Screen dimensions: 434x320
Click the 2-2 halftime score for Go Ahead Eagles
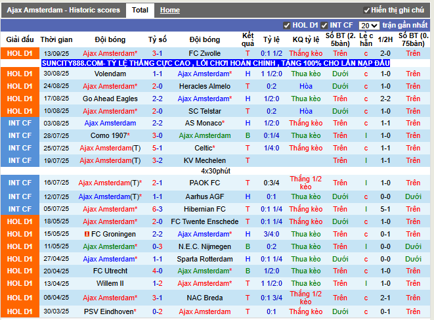coord(385,99)
